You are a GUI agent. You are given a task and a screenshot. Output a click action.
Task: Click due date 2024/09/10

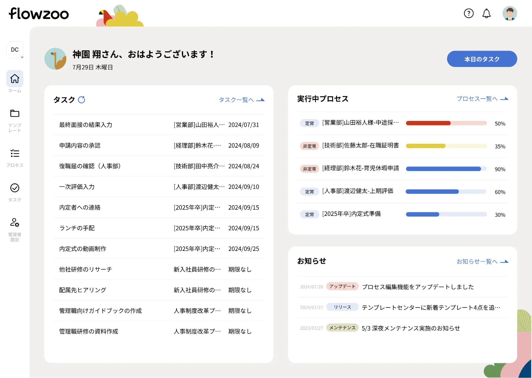pos(244,187)
